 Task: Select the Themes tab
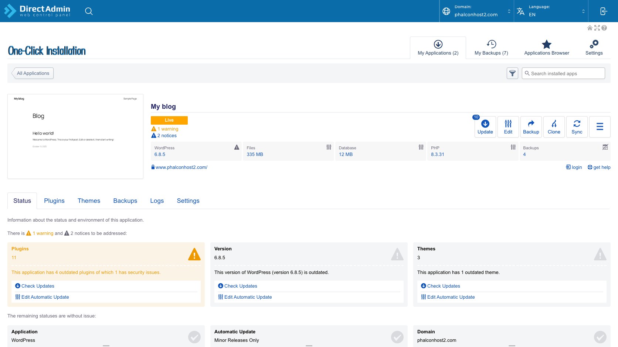(x=89, y=201)
